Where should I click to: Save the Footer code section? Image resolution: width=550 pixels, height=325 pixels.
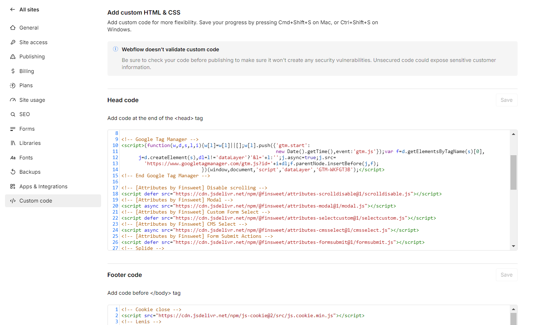coord(507,275)
